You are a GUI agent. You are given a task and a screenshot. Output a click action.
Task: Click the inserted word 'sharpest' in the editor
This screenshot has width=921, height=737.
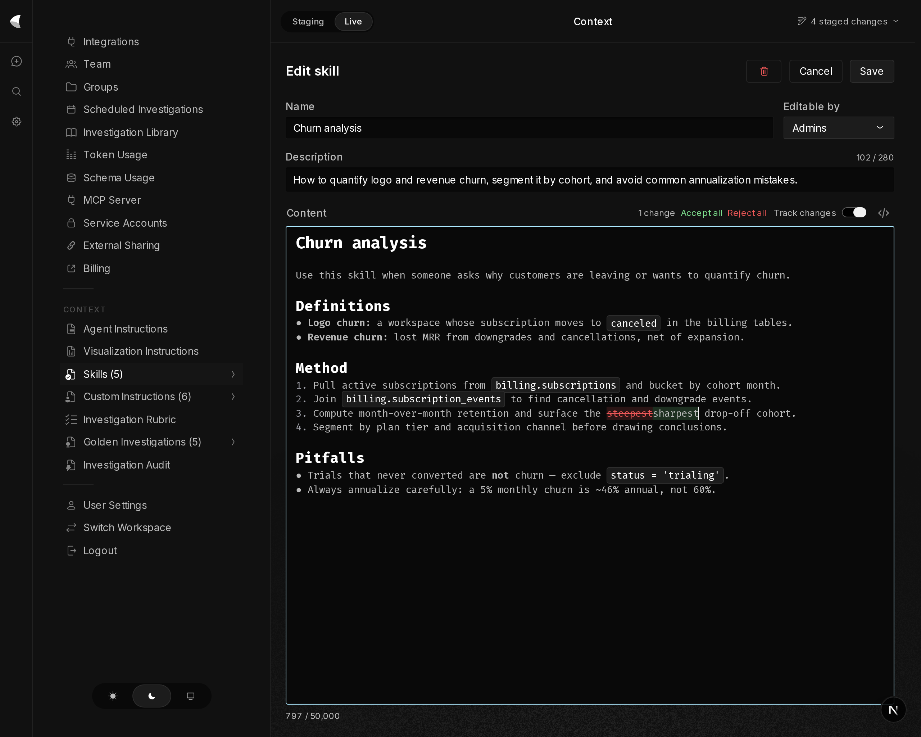tap(675, 413)
